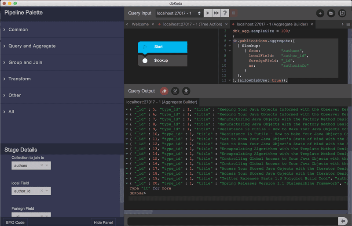Expand the Transform palette category

(x=19, y=79)
